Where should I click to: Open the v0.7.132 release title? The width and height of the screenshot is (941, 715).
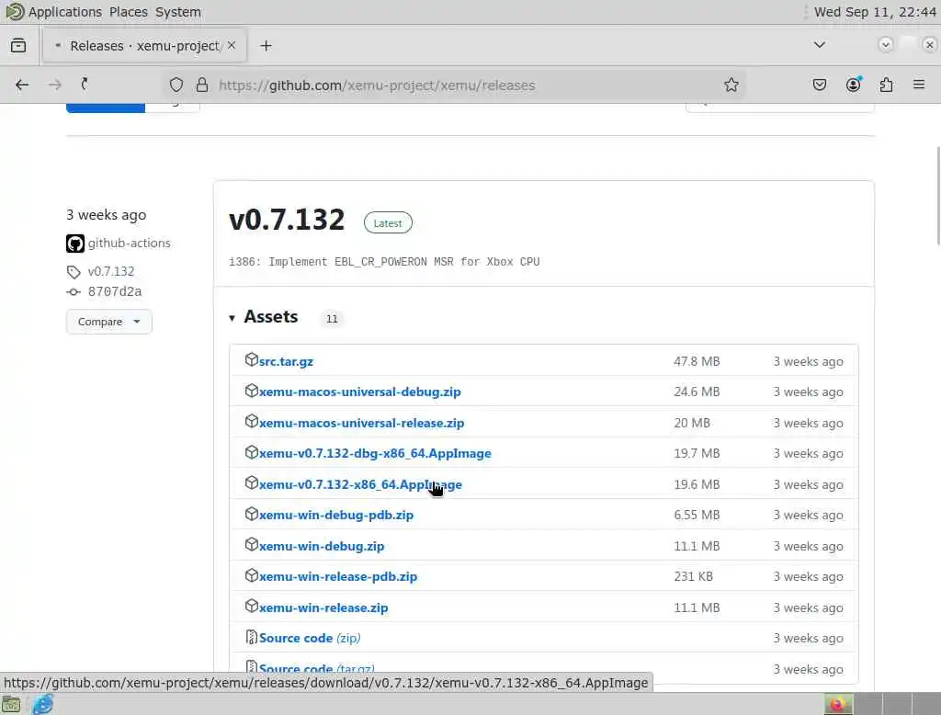pos(287,220)
